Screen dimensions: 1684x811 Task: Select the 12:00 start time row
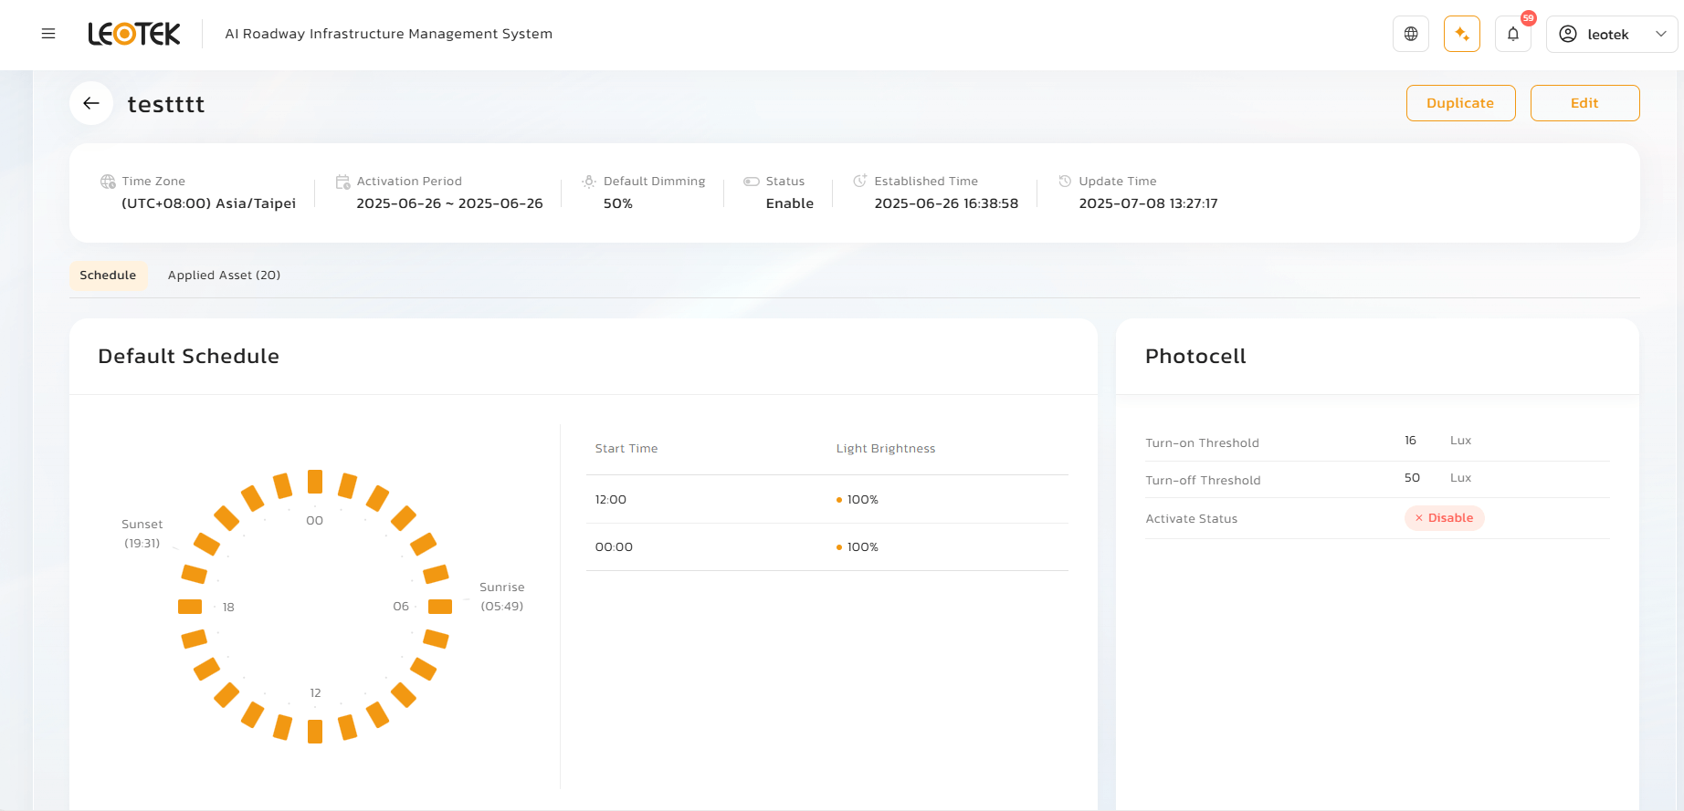[x=826, y=499]
